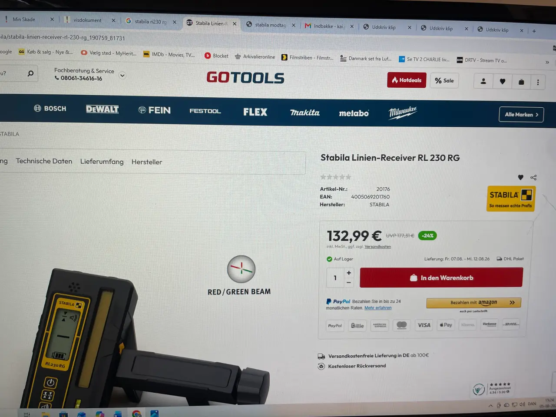Image resolution: width=556 pixels, height=417 pixels.
Task: Click the PayPal payment method badge
Action: click(335, 326)
